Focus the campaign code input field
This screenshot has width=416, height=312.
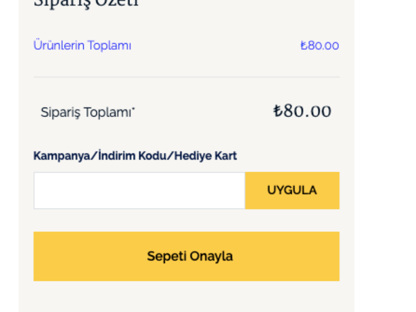tap(139, 190)
